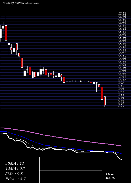The width and height of the screenshot is (131, 183).
Task: Click the 9.19 price axis label
Action: pyautogui.click(x=122, y=94)
